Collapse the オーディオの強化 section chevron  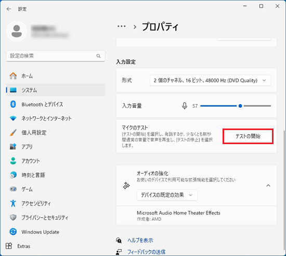coord(268,186)
